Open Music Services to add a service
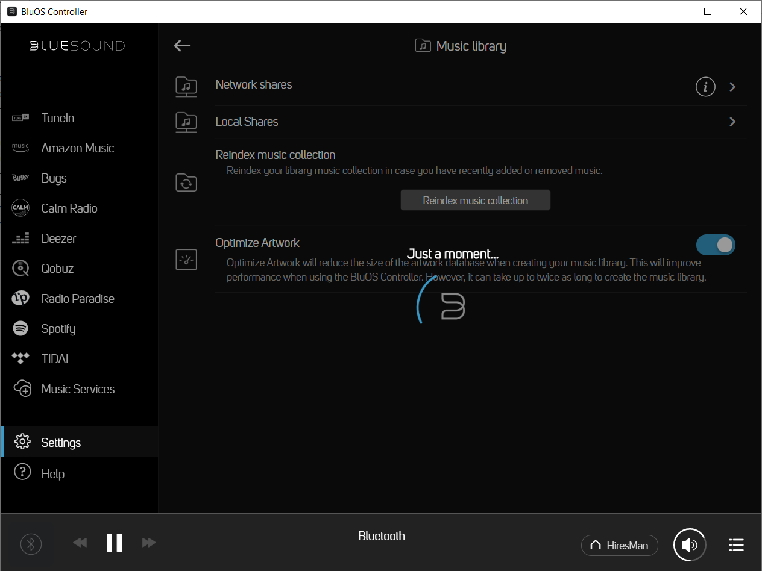Screen dimensions: 762x571 click(x=78, y=389)
